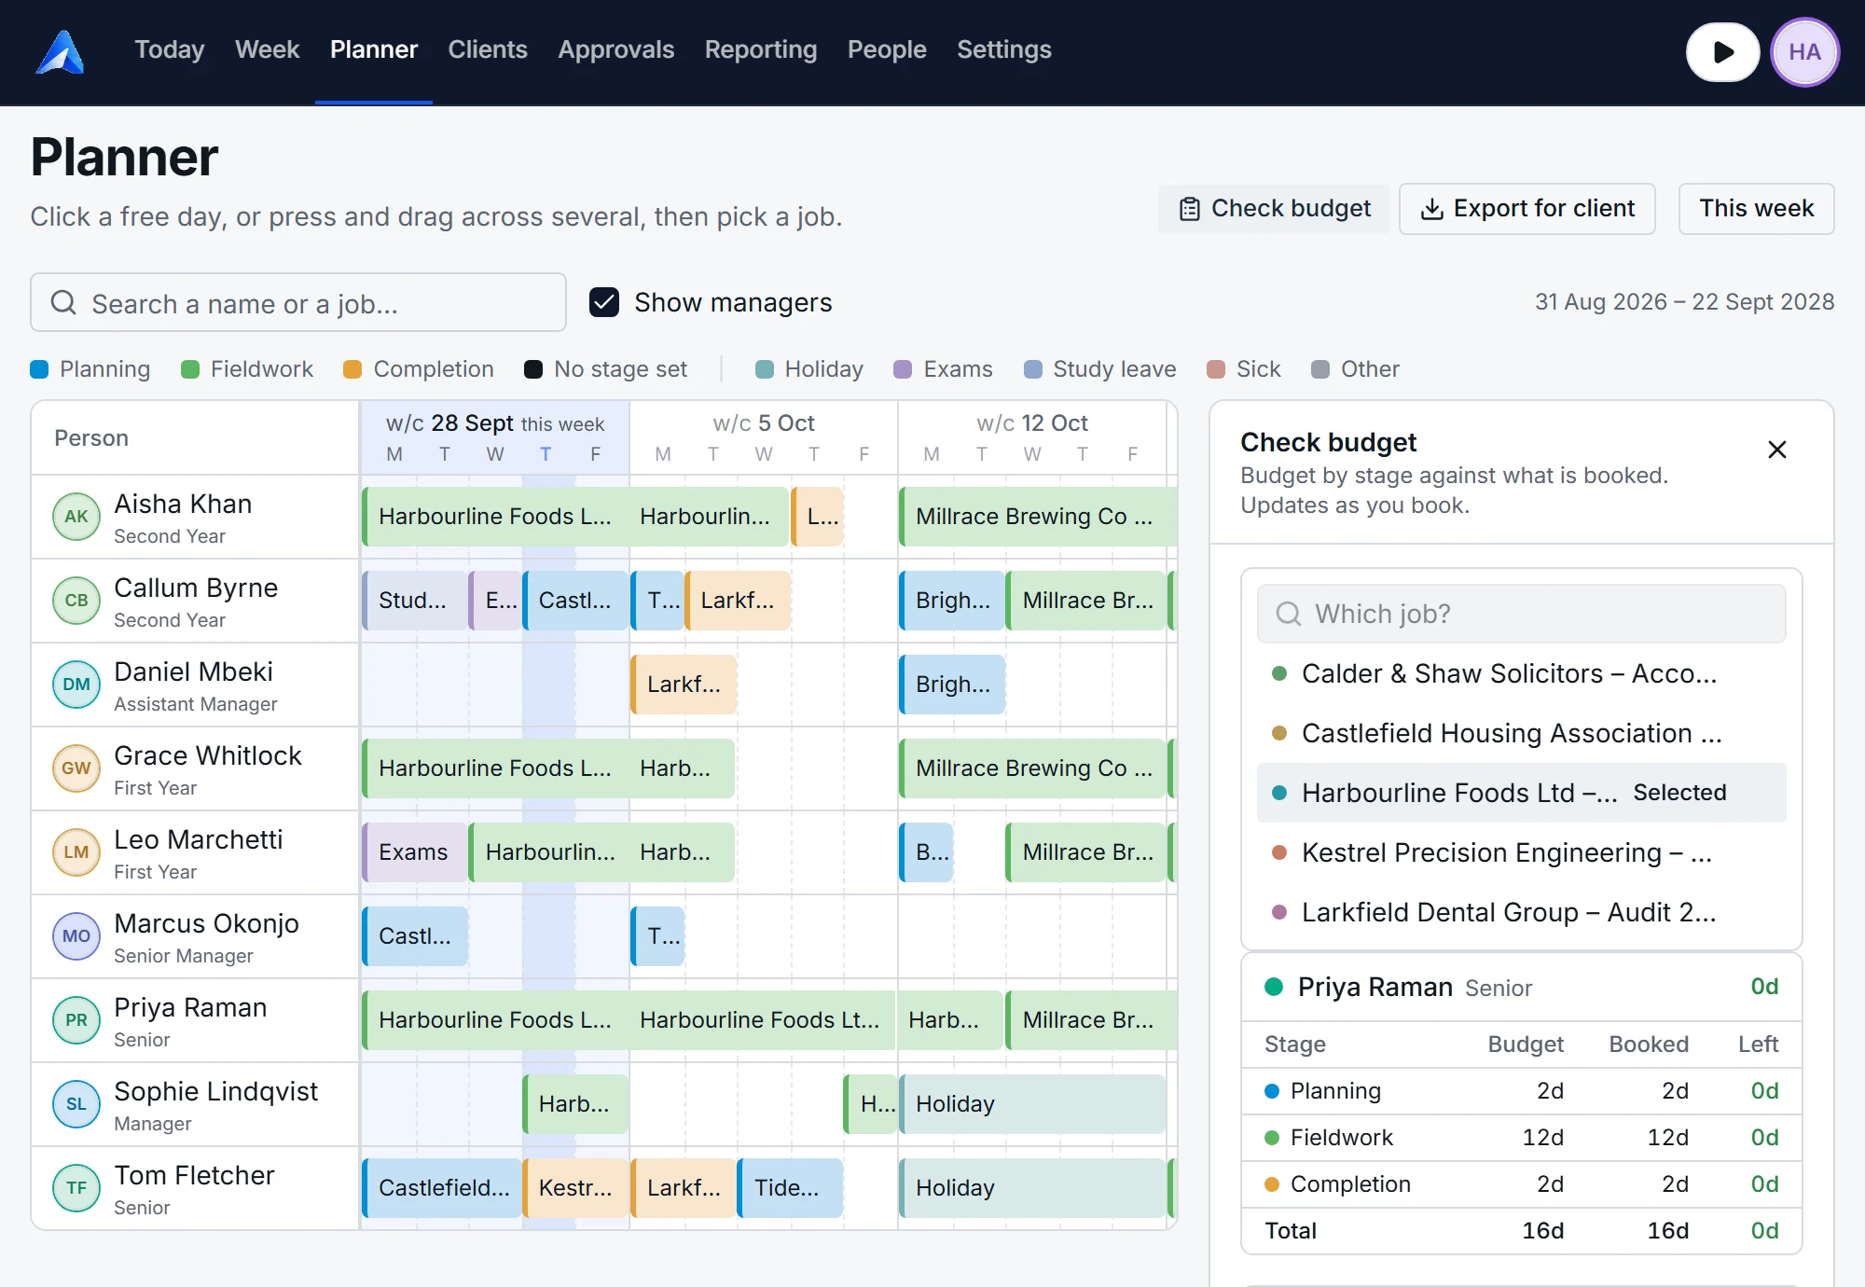Close the Check budget panel
Viewport: 1865px width, 1287px height.
pos(1777,450)
